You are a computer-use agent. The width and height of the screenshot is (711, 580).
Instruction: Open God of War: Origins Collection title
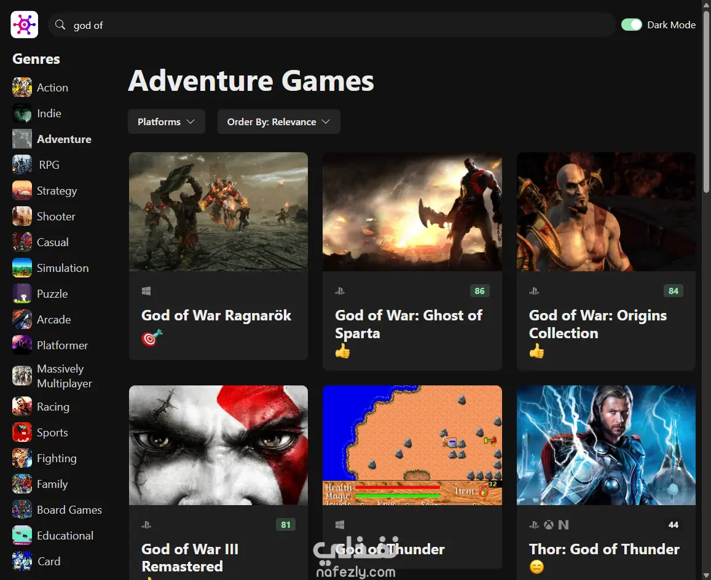(598, 324)
